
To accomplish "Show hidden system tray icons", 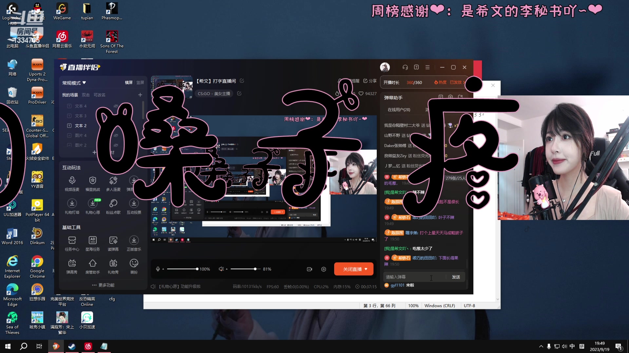I will tap(541, 346).
